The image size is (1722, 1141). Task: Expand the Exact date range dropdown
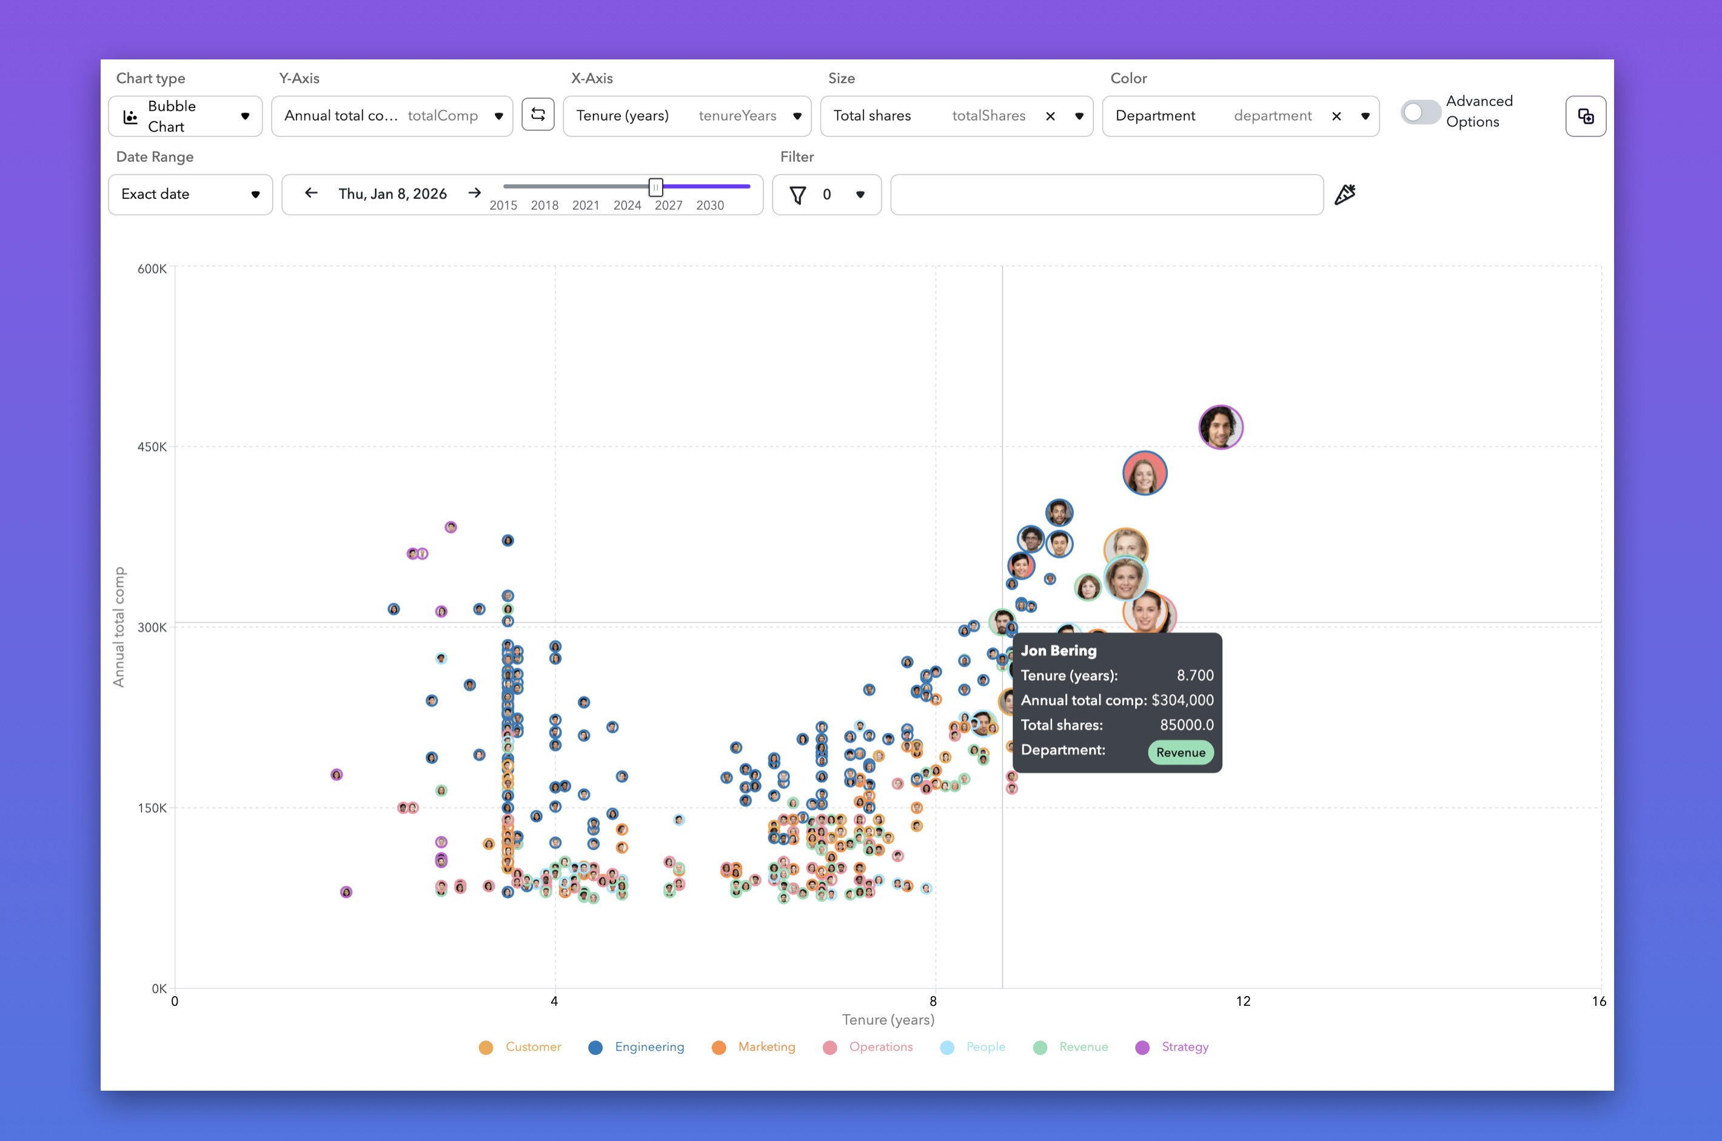(x=190, y=194)
